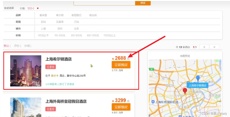230x117 pixels.
Task: Click the red map pin marker
Action: point(185,91)
